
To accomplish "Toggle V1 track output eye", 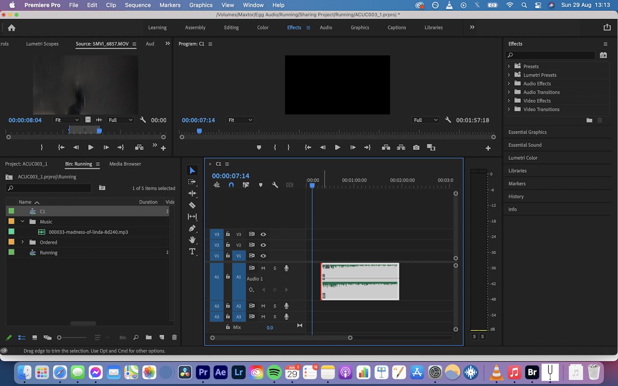I will 263,255.
